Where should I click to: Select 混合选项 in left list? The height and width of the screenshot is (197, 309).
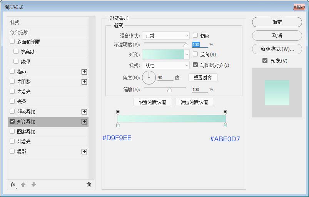[x=48, y=32]
